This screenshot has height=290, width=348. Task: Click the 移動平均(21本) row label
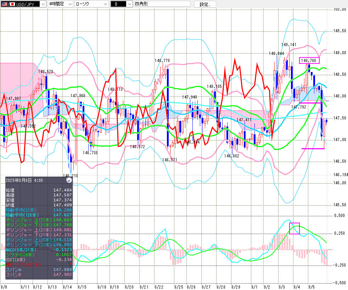point(21,210)
